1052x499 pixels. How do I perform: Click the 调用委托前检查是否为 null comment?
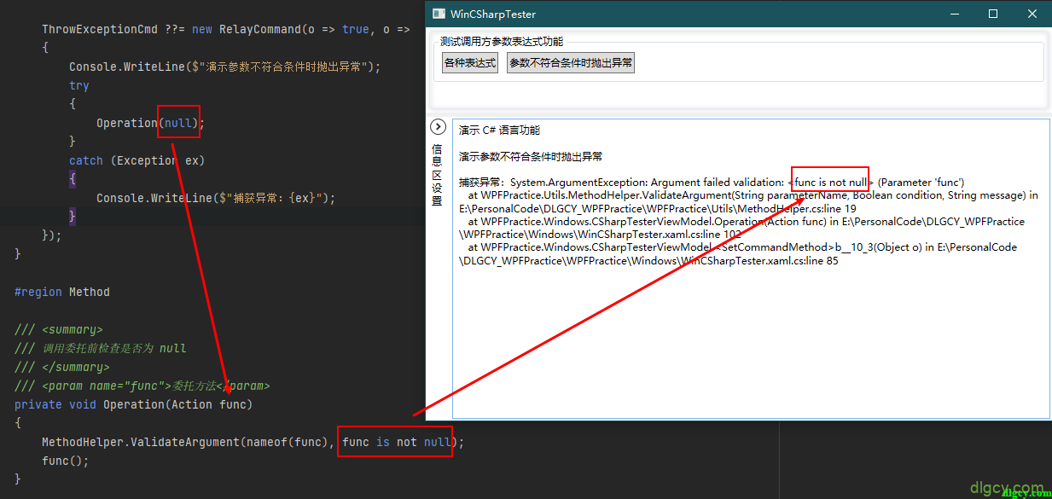point(101,348)
